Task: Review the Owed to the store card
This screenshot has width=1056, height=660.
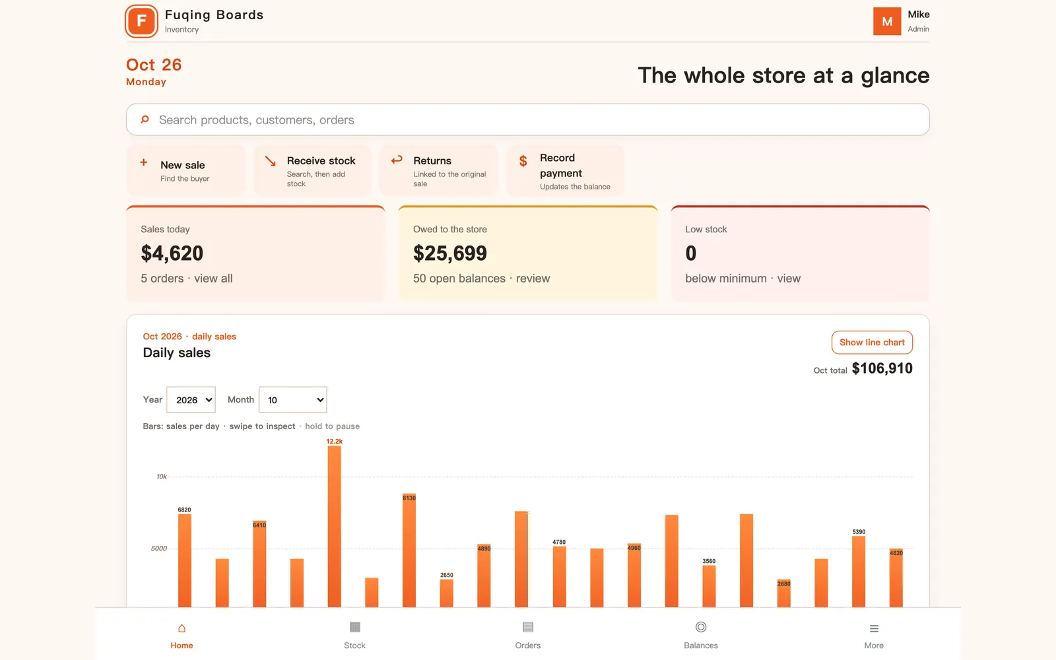Action: tap(528, 254)
